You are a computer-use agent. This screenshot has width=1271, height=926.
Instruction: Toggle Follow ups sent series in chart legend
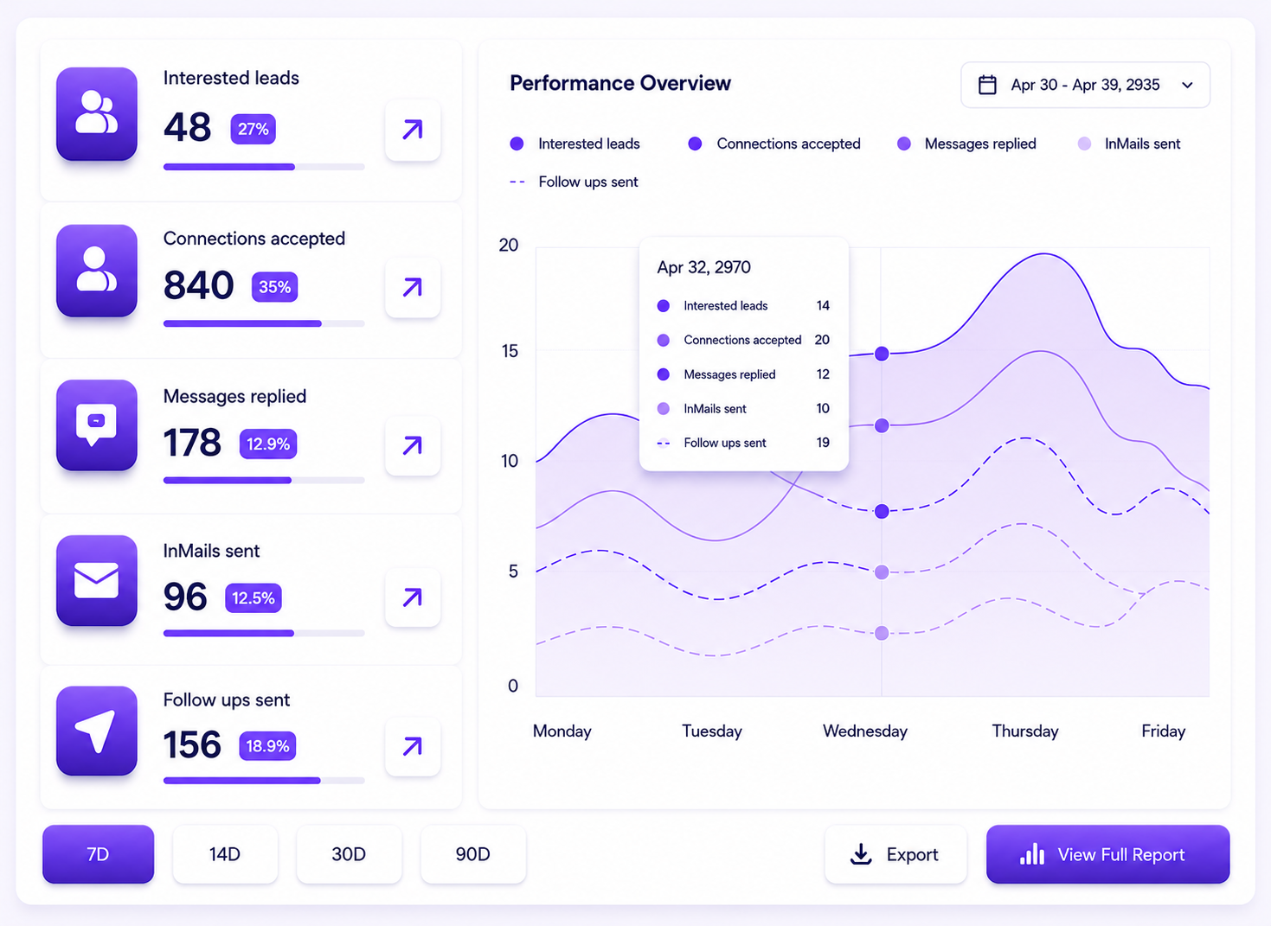[x=575, y=182]
